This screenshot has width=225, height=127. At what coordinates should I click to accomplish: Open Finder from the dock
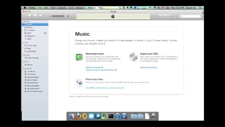(71, 116)
